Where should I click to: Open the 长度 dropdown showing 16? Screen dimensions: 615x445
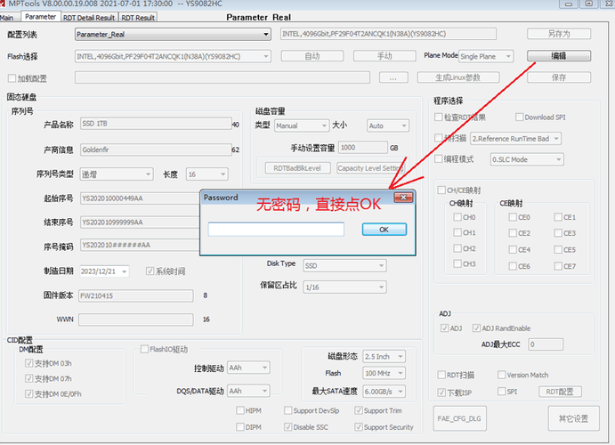[206, 174]
